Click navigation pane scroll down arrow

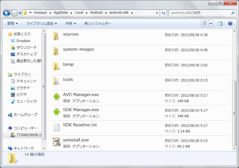pyautogui.click(x=44, y=148)
